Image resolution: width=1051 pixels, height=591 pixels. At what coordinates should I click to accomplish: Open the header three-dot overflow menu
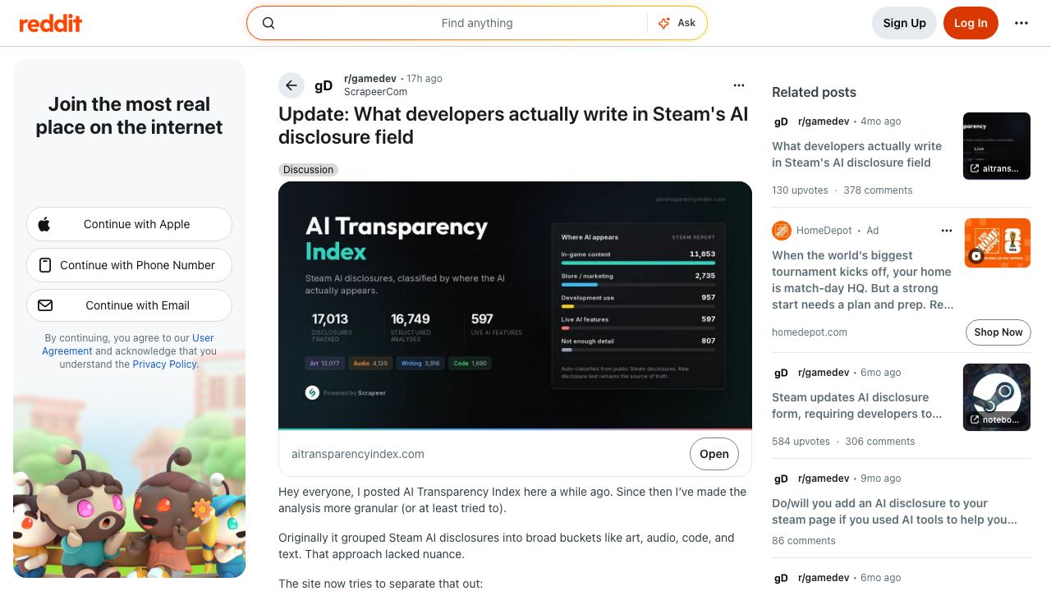[1021, 23]
